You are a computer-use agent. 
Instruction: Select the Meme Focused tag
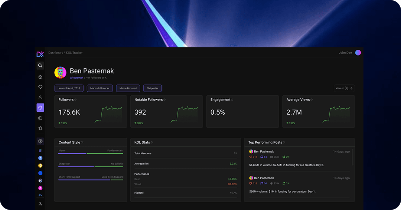point(128,88)
